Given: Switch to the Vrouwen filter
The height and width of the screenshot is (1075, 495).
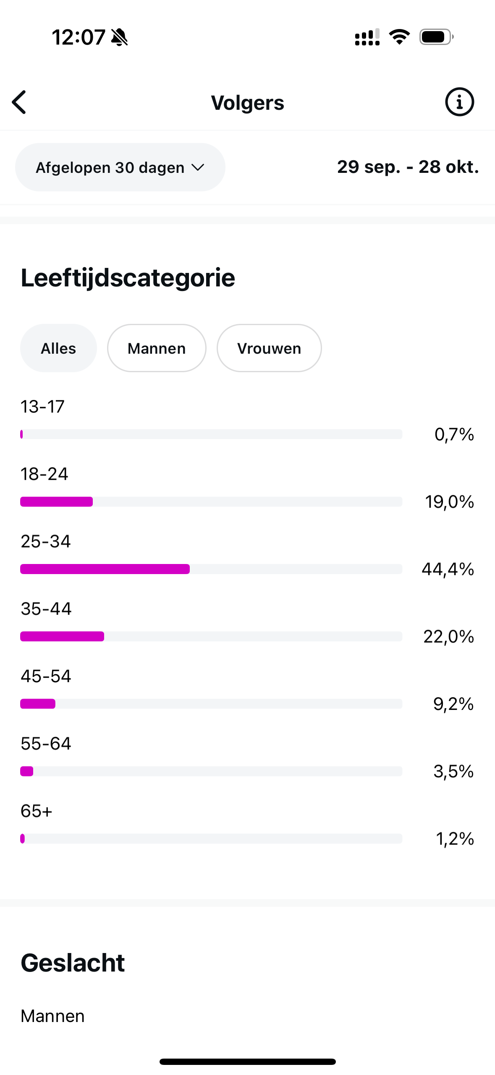Looking at the screenshot, I should point(269,348).
